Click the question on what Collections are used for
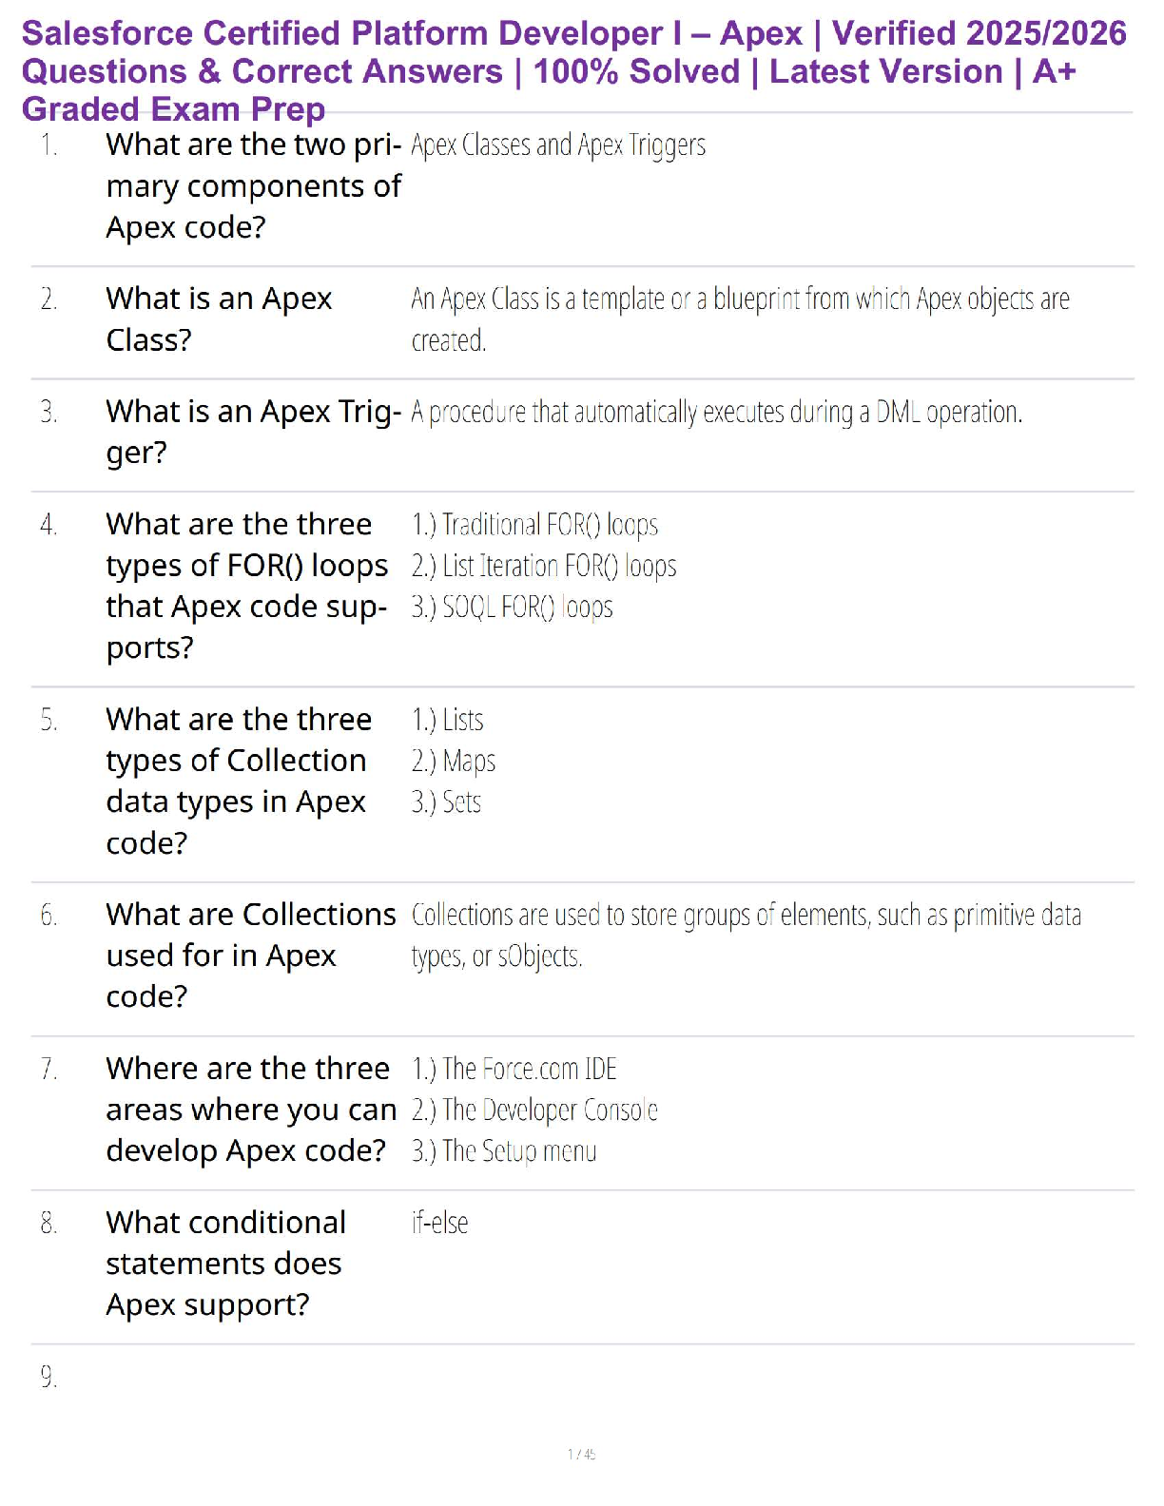The height and width of the screenshot is (1506, 1164). [250, 956]
